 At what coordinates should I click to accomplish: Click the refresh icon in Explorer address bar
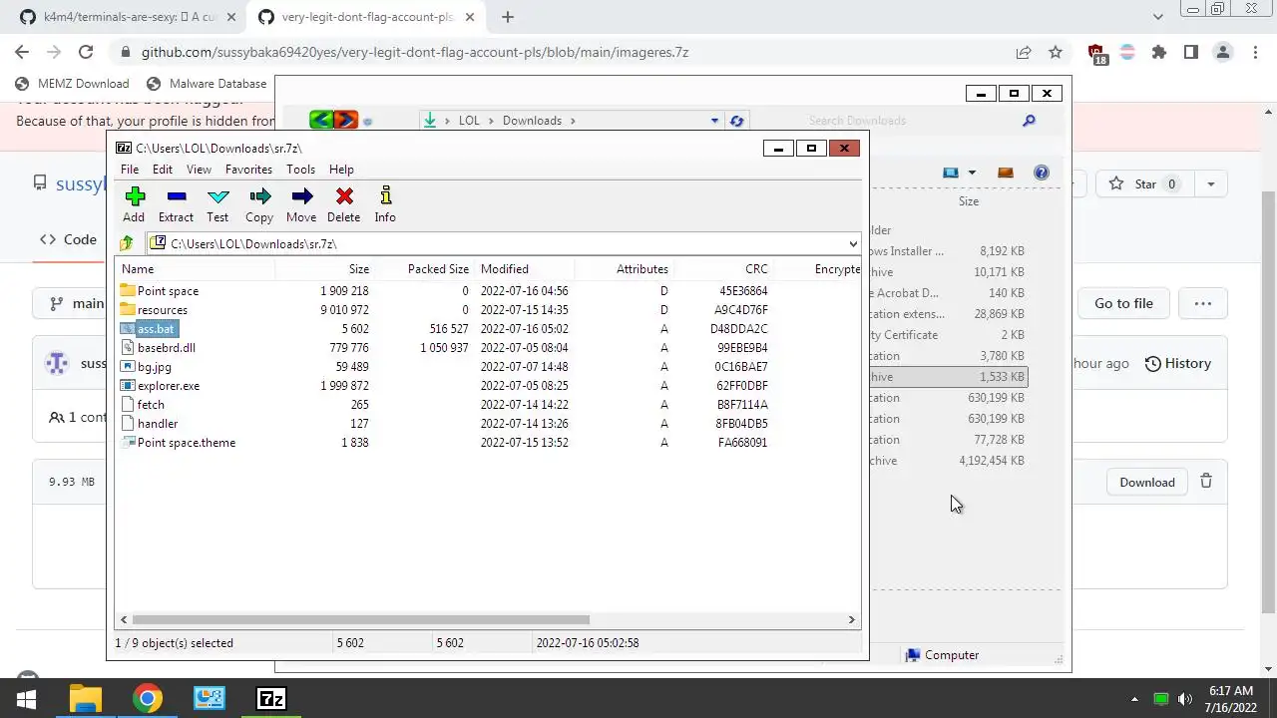[x=736, y=121]
